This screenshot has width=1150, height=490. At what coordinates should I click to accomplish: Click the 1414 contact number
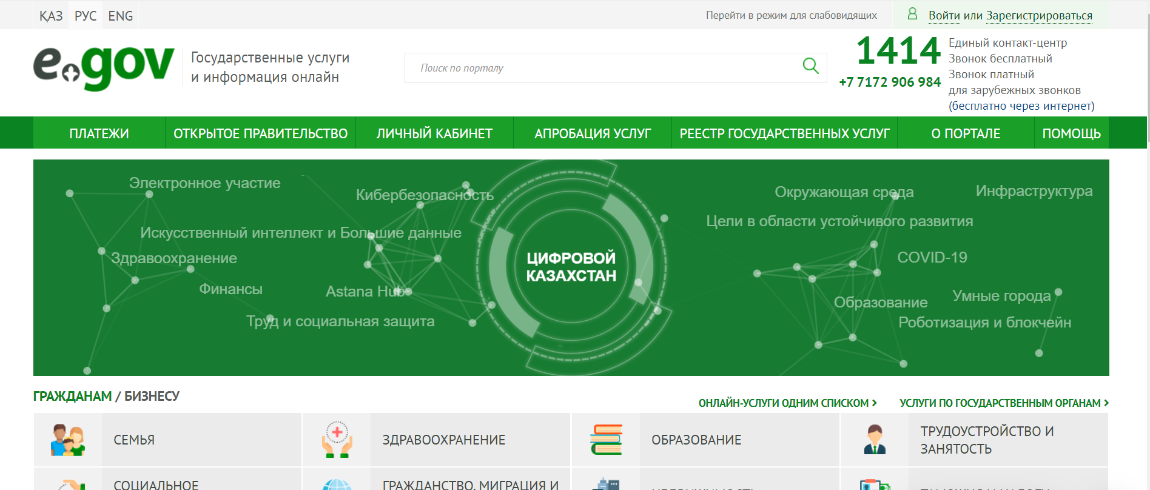coord(898,50)
